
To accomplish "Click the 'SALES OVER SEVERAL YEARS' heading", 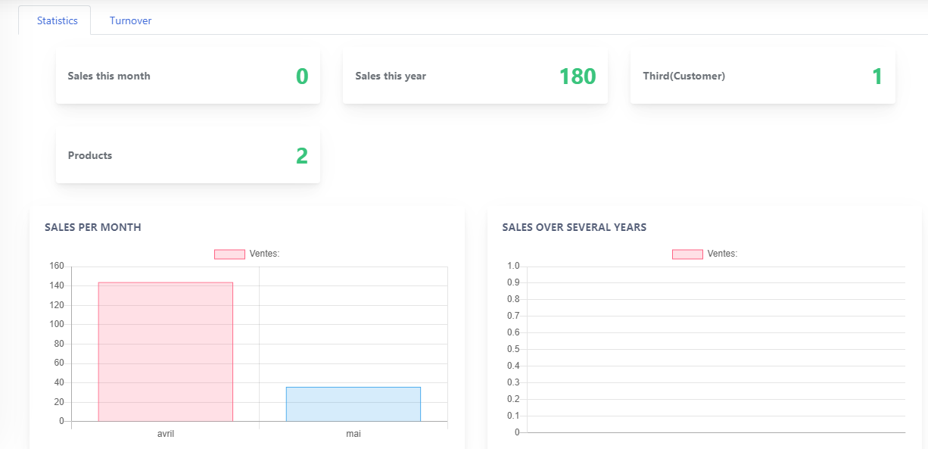I will click(x=574, y=227).
